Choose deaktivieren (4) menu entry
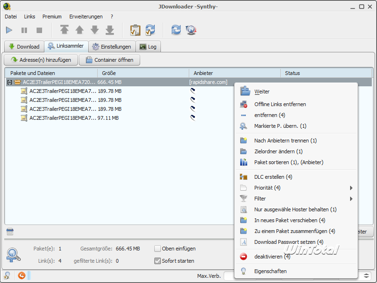 point(296,257)
